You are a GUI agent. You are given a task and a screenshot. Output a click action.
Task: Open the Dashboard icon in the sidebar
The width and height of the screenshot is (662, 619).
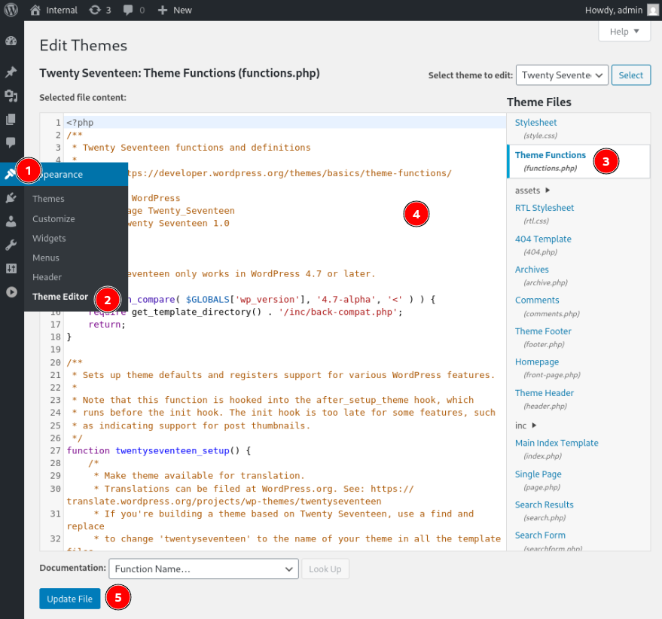point(11,41)
